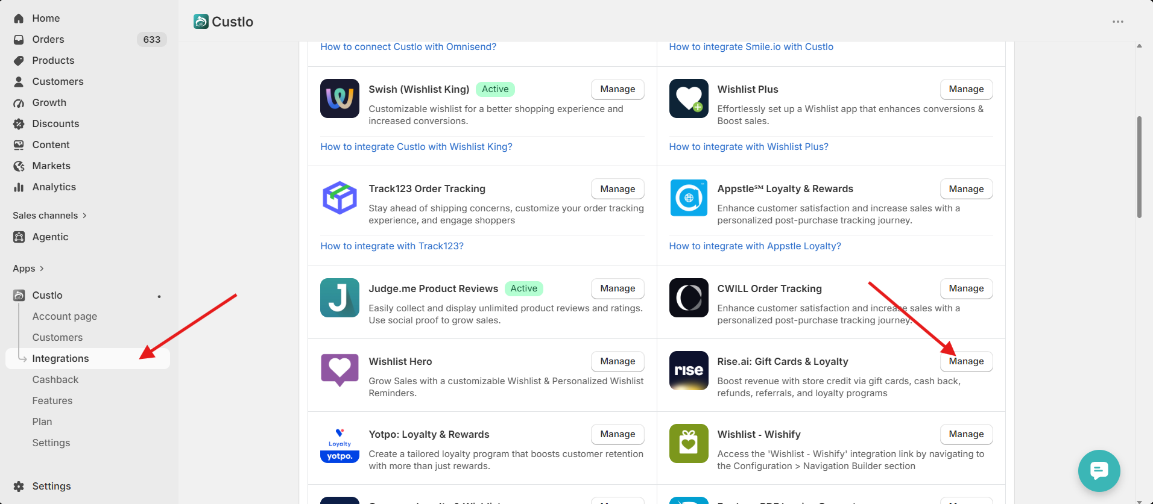Click the Discounts badge icon
Screen dimensions: 1153x504
pyautogui.click(x=19, y=124)
